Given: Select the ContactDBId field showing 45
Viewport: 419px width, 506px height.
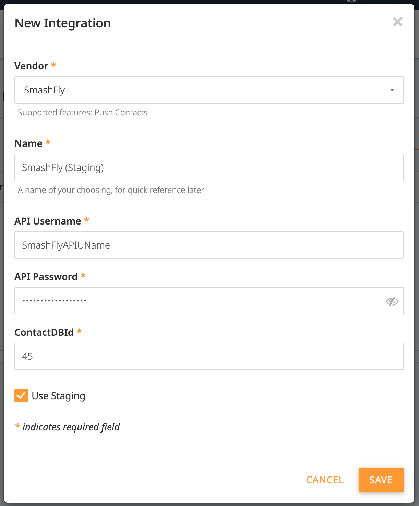Looking at the screenshot, I should pos(209,356).
